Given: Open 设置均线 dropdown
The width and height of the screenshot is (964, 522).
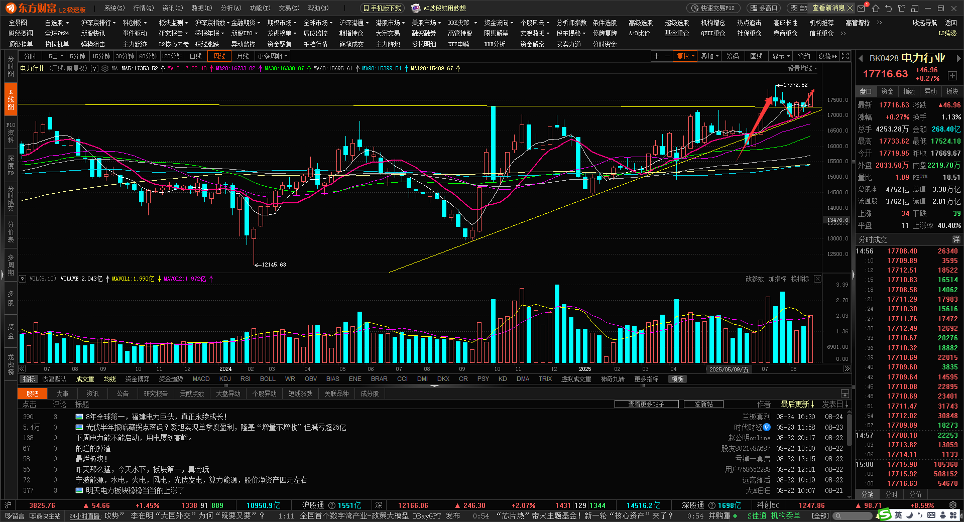Looking at the screenshot, I should (x=802, y=68).
